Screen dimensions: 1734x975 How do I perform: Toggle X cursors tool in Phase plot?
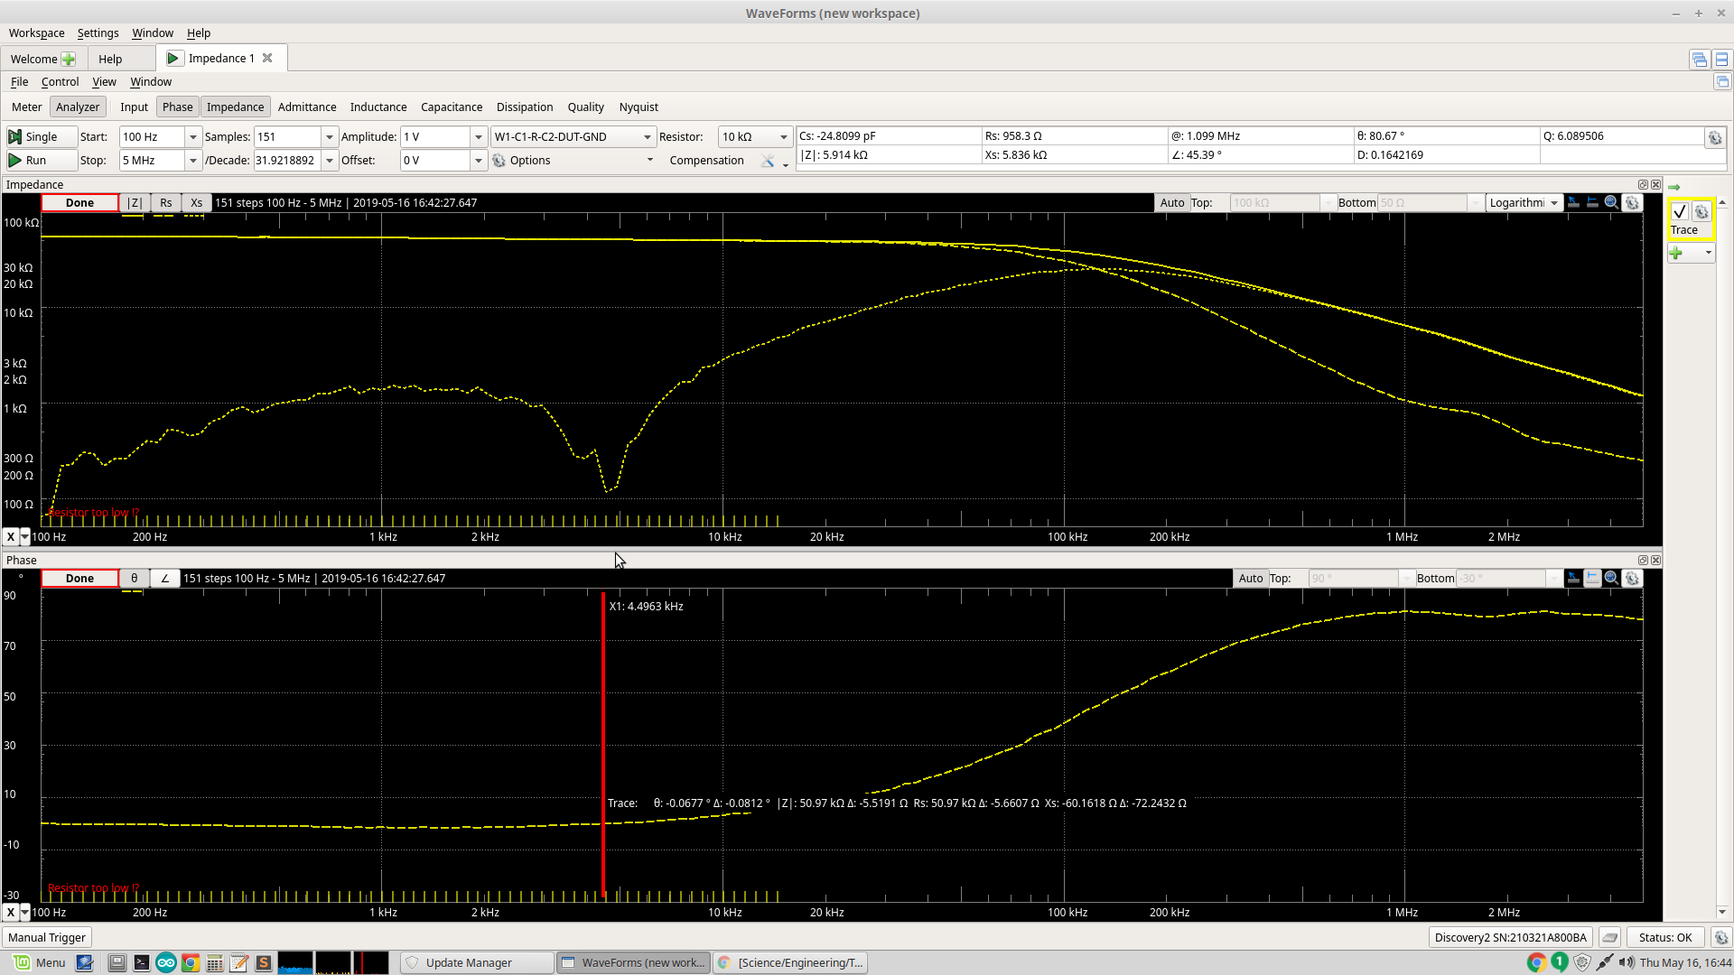1592,578
